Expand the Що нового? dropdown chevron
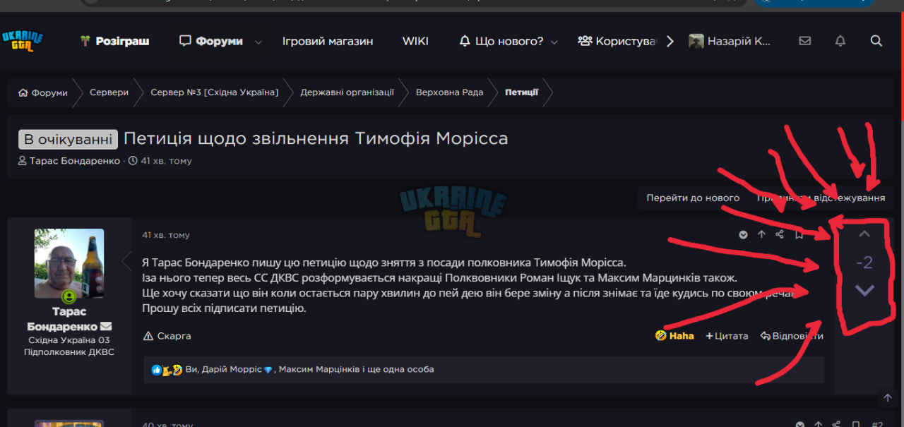The height and width of the screenshot is (427, 904). [554, 42]
